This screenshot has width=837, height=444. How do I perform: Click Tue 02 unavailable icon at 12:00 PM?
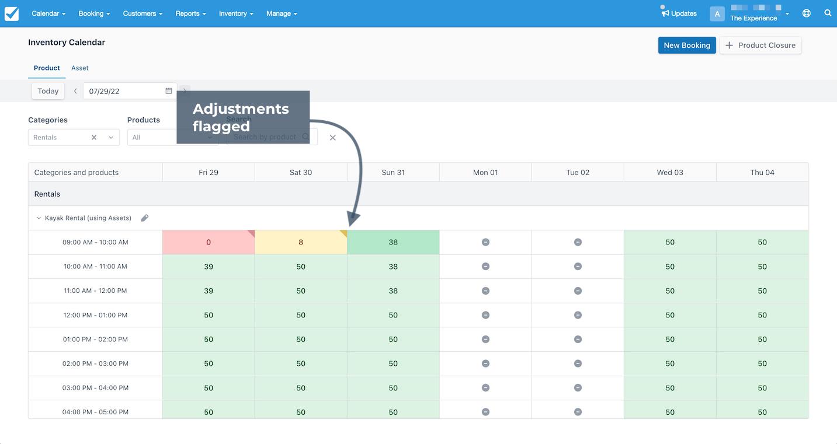pos(578,315)
